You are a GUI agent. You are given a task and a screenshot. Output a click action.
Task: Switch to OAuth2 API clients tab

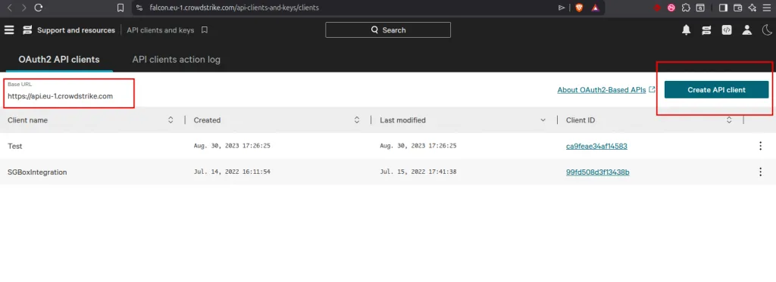click(x=59, y=59)
